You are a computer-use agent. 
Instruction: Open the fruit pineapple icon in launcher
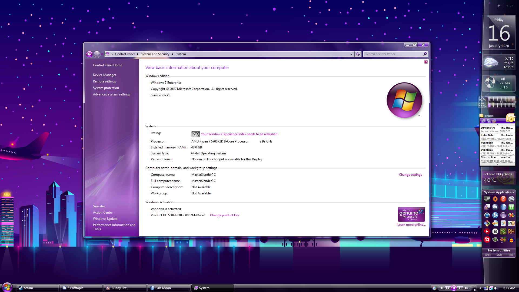click(503, 240)
